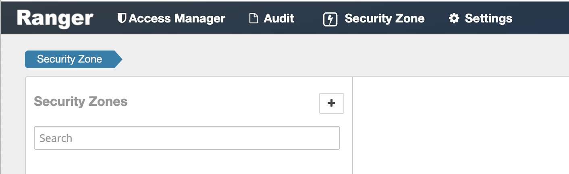Select the Security Zone menu label
This screenshot has width=569, height=174.
click(384, 18)
